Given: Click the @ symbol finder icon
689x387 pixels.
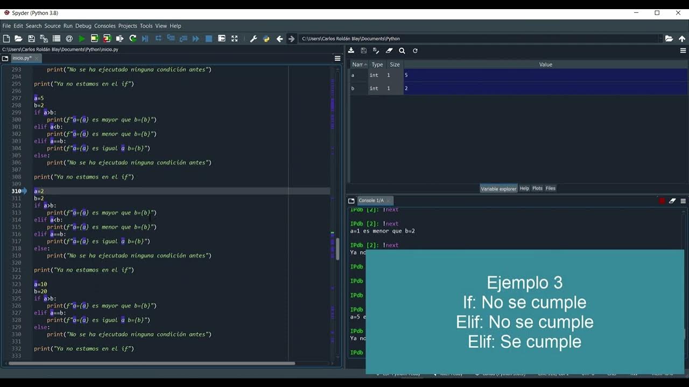Looking at the screenshot, I should point(69,39).
